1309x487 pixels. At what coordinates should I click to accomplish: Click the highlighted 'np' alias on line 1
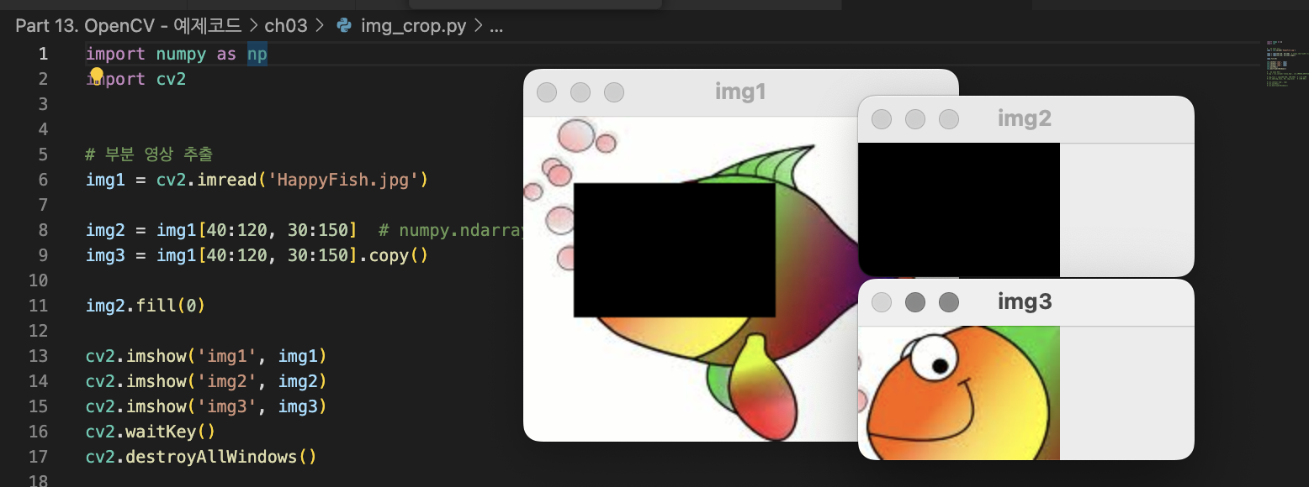pos(257,54)
